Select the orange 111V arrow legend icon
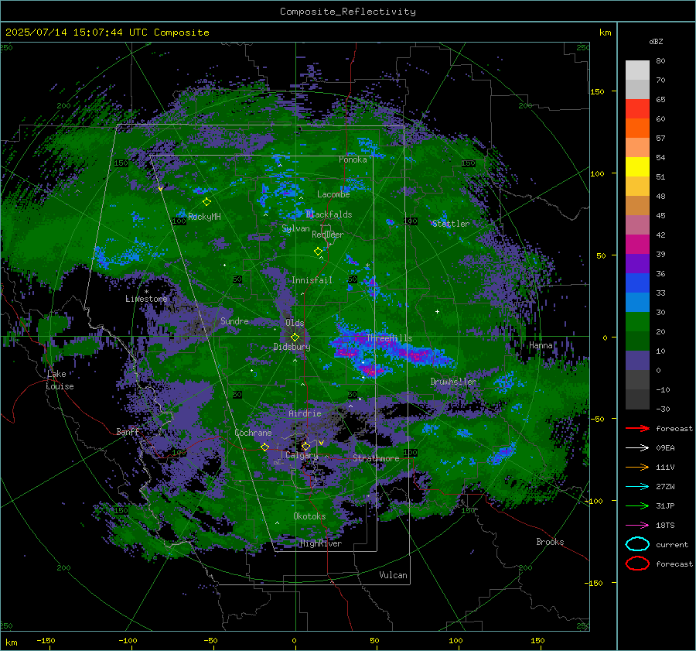 click(x=637, y=467)
